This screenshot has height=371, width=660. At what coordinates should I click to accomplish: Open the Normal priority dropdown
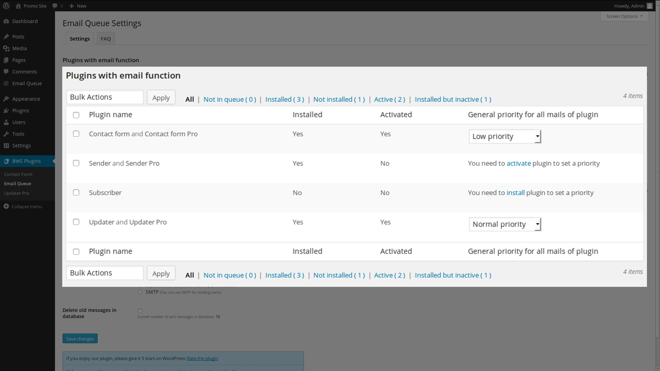coord(505,224)
